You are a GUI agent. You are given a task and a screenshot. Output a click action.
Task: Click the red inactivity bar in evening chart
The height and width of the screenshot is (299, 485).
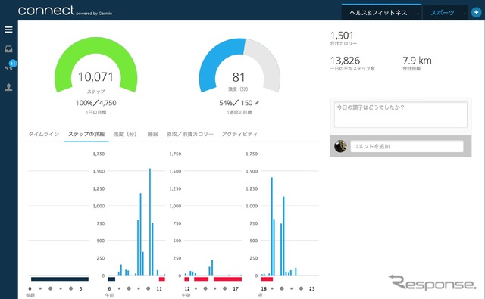coord(267,279)
